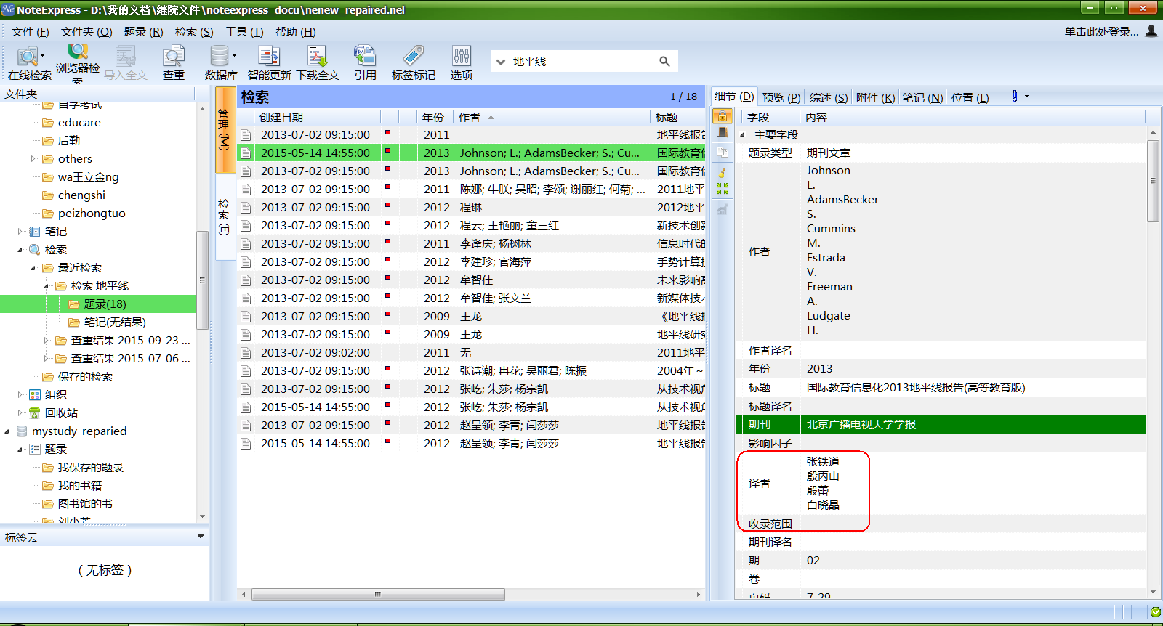Open 选项 options settings
The width and height of the screenshot is (1163, 626).
(461, 62)
